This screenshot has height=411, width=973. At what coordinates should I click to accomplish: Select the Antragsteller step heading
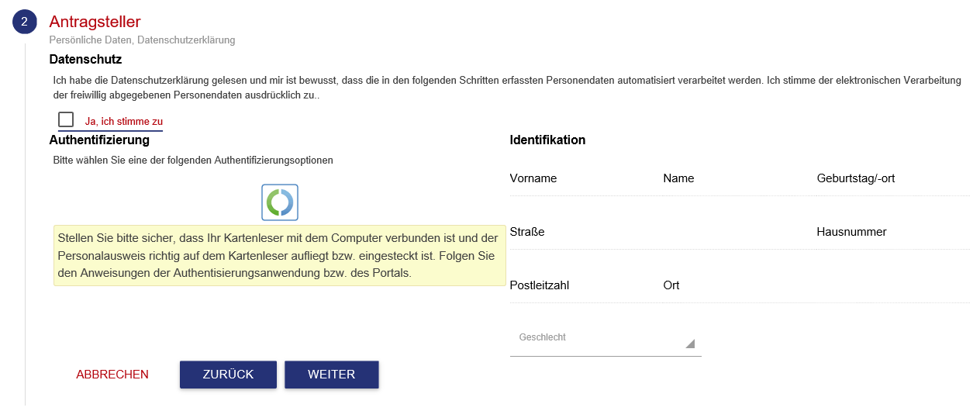coord(95,22)
